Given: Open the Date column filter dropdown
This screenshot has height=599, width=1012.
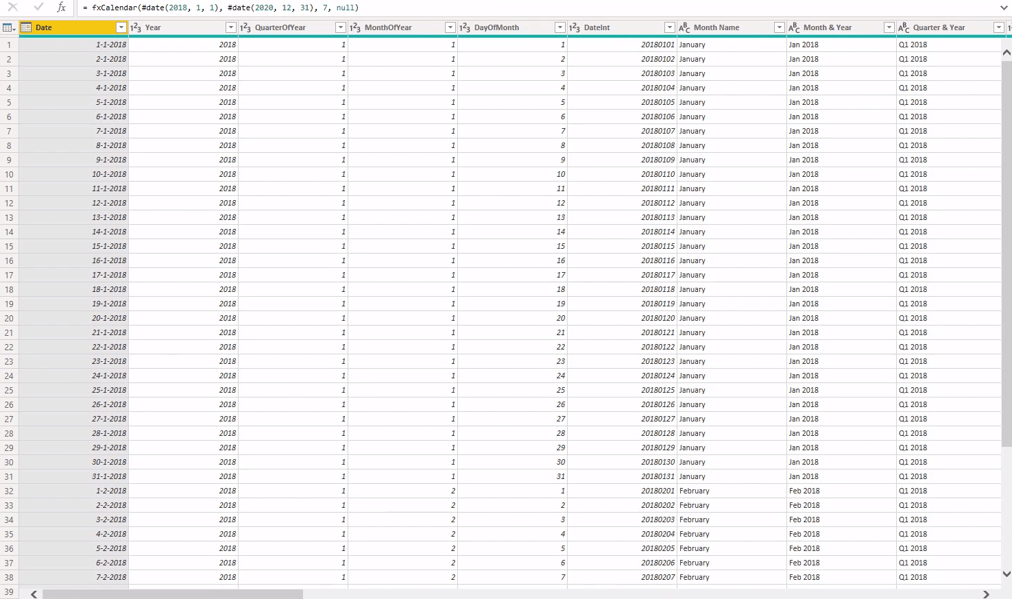Looking at the screenshot, I should [x=121, y=27].
